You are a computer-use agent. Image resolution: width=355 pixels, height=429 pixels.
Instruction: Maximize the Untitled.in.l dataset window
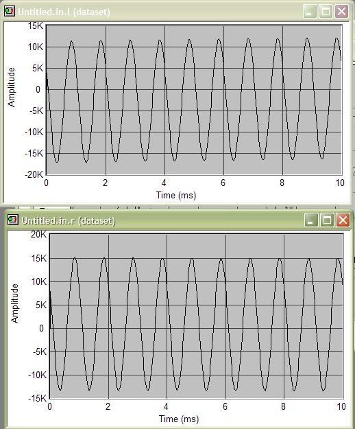click(x=326, y=12)
